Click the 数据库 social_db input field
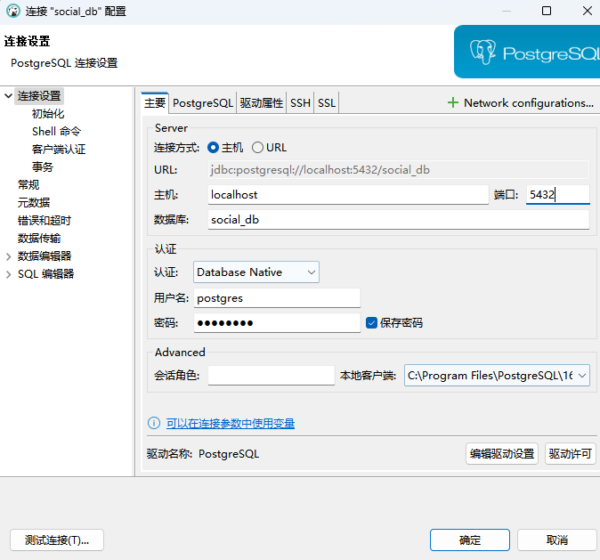 tap(398, 220)
